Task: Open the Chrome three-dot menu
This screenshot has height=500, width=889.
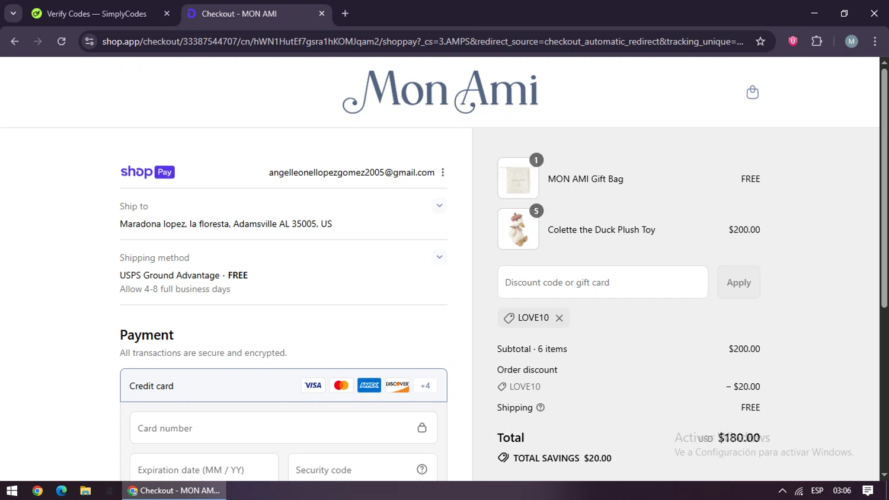Action: pos(875,42)
